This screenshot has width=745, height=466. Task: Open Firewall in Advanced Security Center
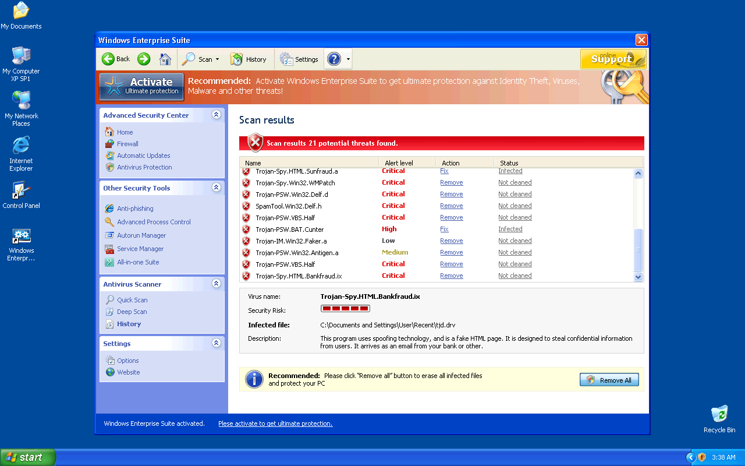(x=127, y=144)
